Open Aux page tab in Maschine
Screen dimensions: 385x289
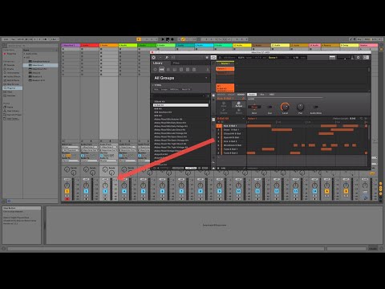click(x=262, y=95)
